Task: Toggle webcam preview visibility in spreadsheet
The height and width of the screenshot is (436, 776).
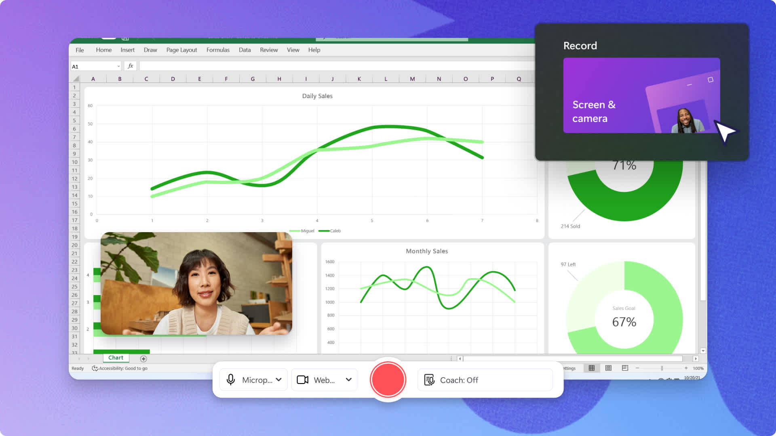Action: (302, 379)
